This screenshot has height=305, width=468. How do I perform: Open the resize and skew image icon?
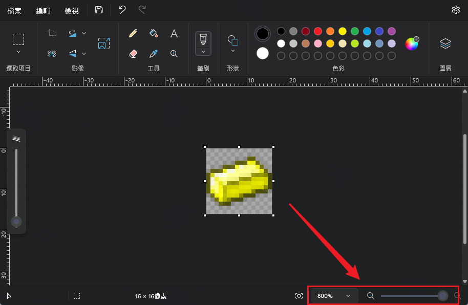(104, 43)
